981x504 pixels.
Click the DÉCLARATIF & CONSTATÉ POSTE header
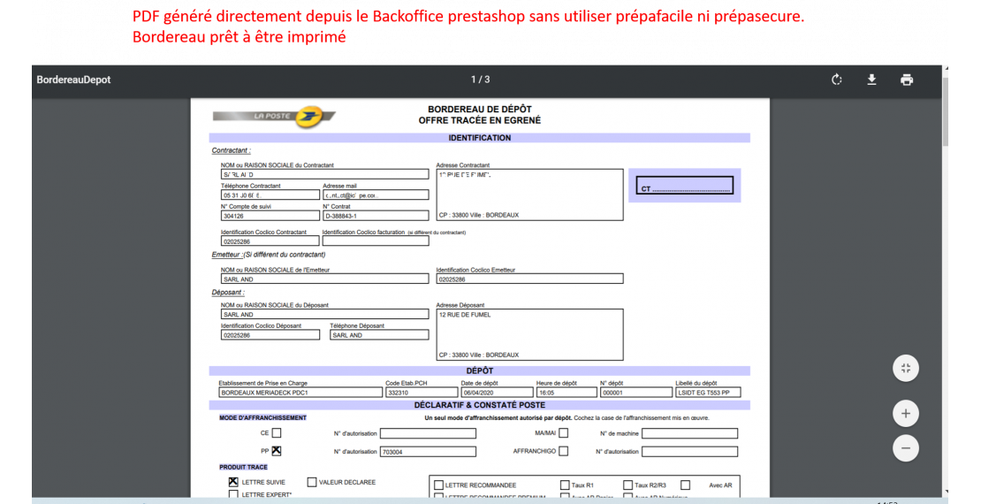[x=479, y=405]
